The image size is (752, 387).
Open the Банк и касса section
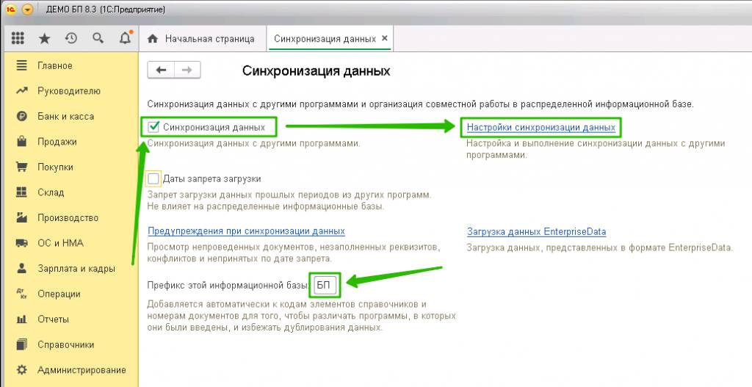(x=65, y=116)
